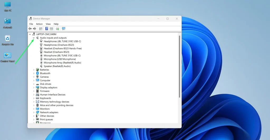Select Microphone (JBL TUNE 310C USB-C)
The height and width of the screenshot is (140, 270).
click(x=62, y=56)
